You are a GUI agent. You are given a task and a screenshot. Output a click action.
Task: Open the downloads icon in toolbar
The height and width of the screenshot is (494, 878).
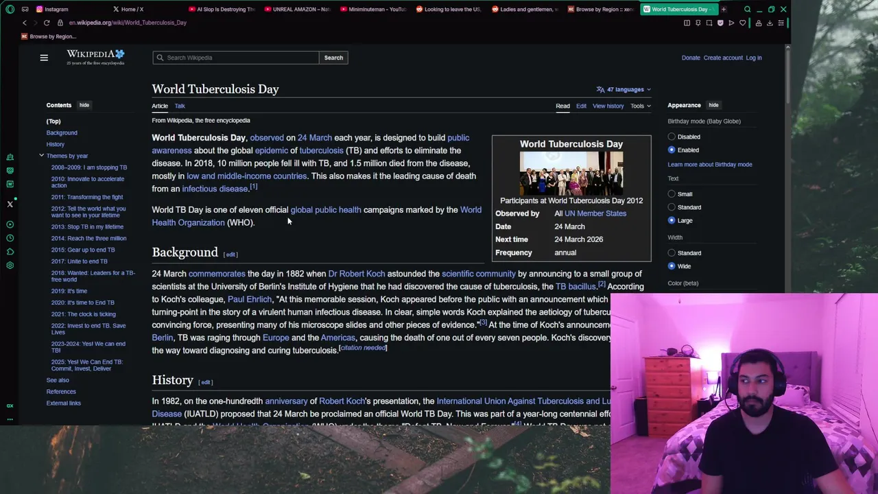(770, 23)
